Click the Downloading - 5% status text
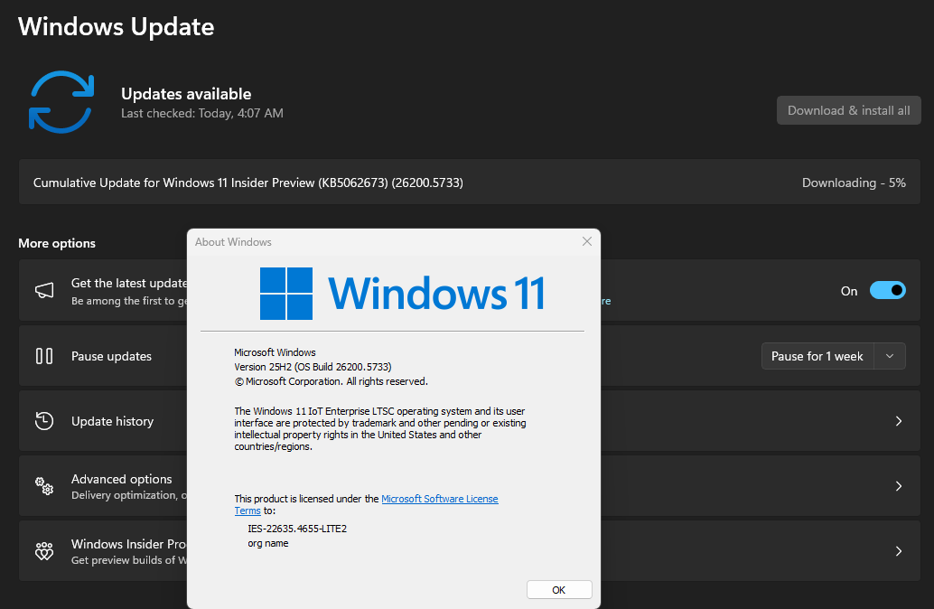The width and height of the screenshot is (934, 609). coord(854,183)
